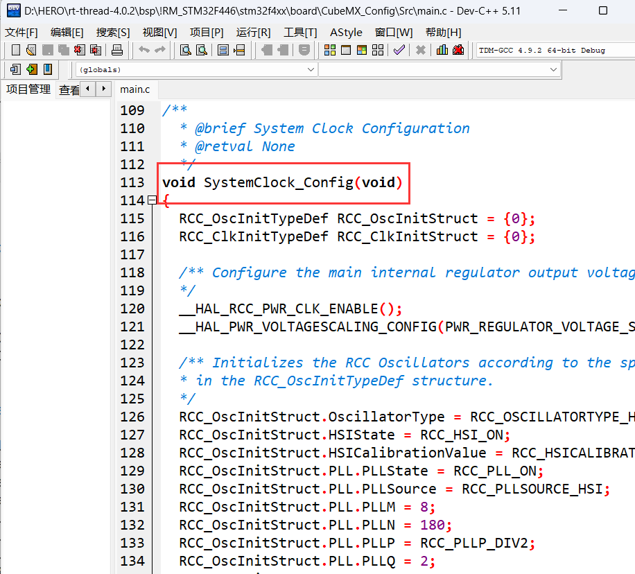Click the Profile analysis bar-chart icon
The width and height of the screenshot is (635, 574).
point(442,50)
